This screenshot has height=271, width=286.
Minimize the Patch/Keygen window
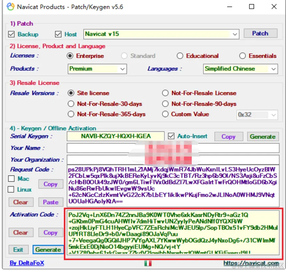click(x=230, y=7)
